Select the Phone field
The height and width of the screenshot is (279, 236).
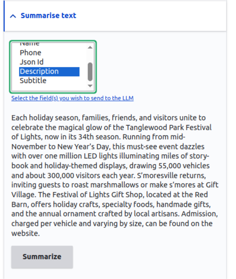(x=31, y=52)
